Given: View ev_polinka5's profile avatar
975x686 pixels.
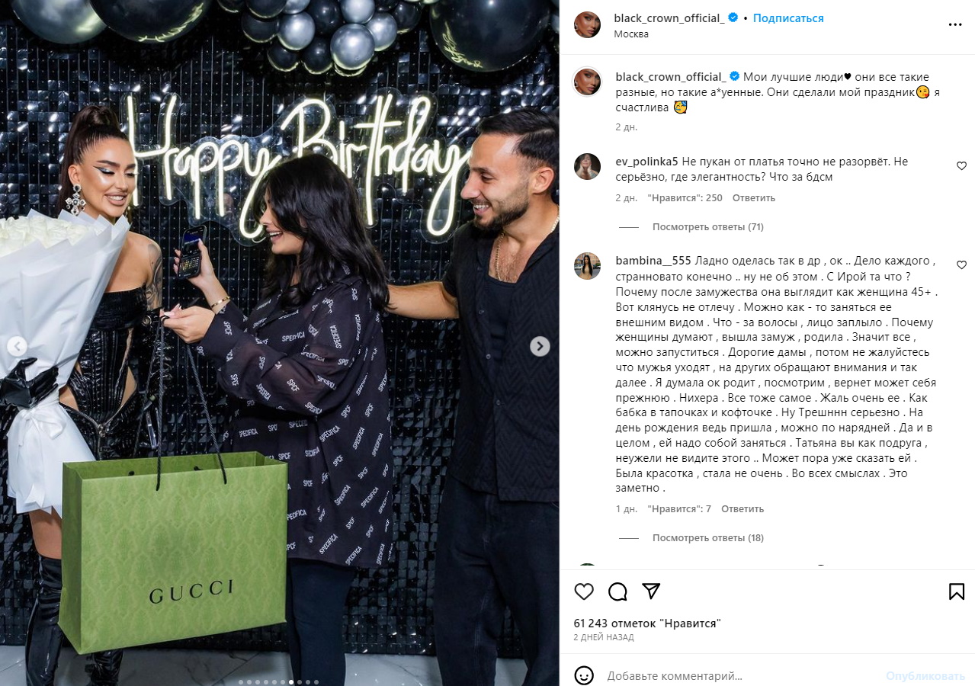Looking at the screenshot, I should [587, 166].
